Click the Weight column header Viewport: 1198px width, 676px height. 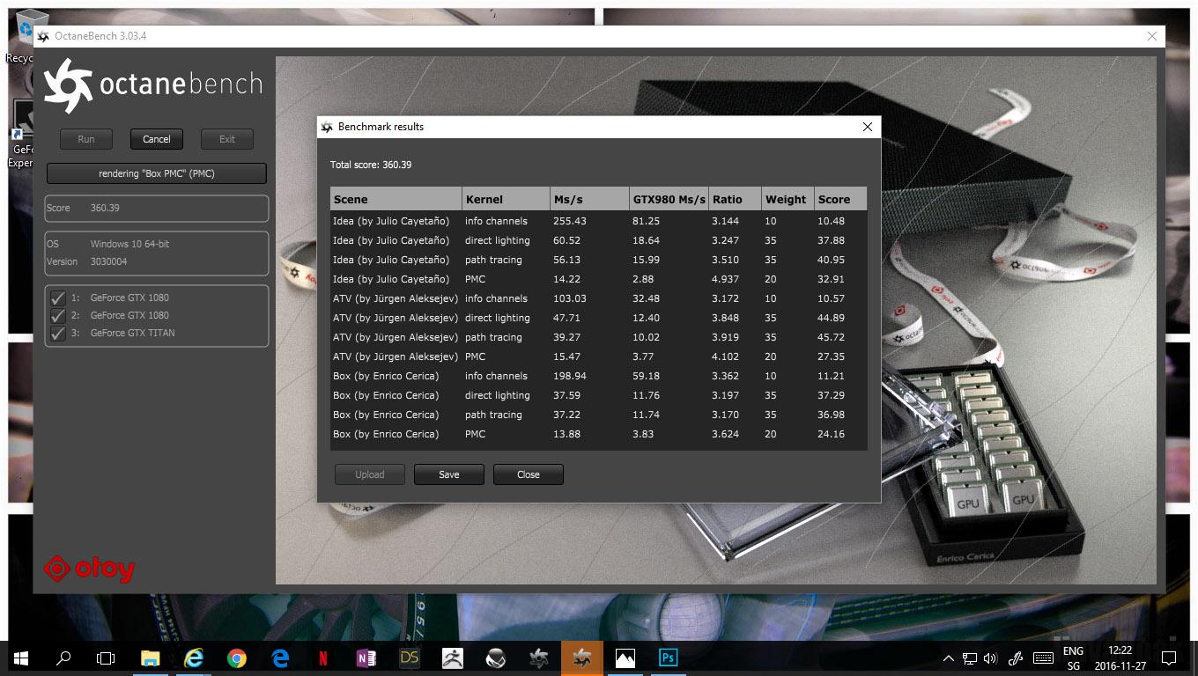coord(788,199)
